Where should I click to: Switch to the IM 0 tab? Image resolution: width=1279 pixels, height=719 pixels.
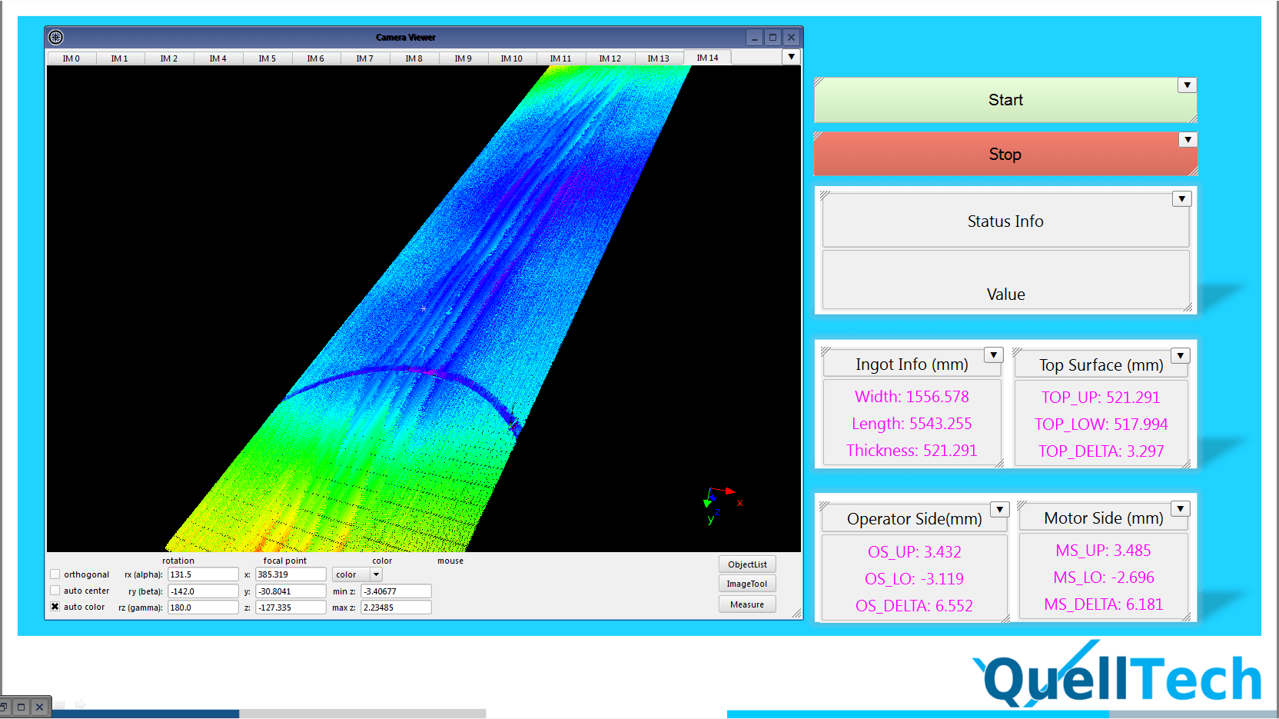click(x=71, y=58)
